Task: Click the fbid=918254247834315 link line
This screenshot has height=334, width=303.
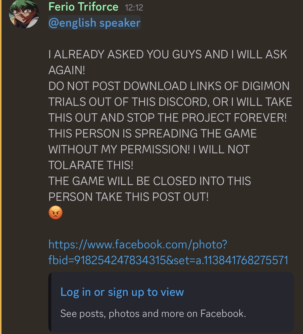Action: [x=168, y=260]
